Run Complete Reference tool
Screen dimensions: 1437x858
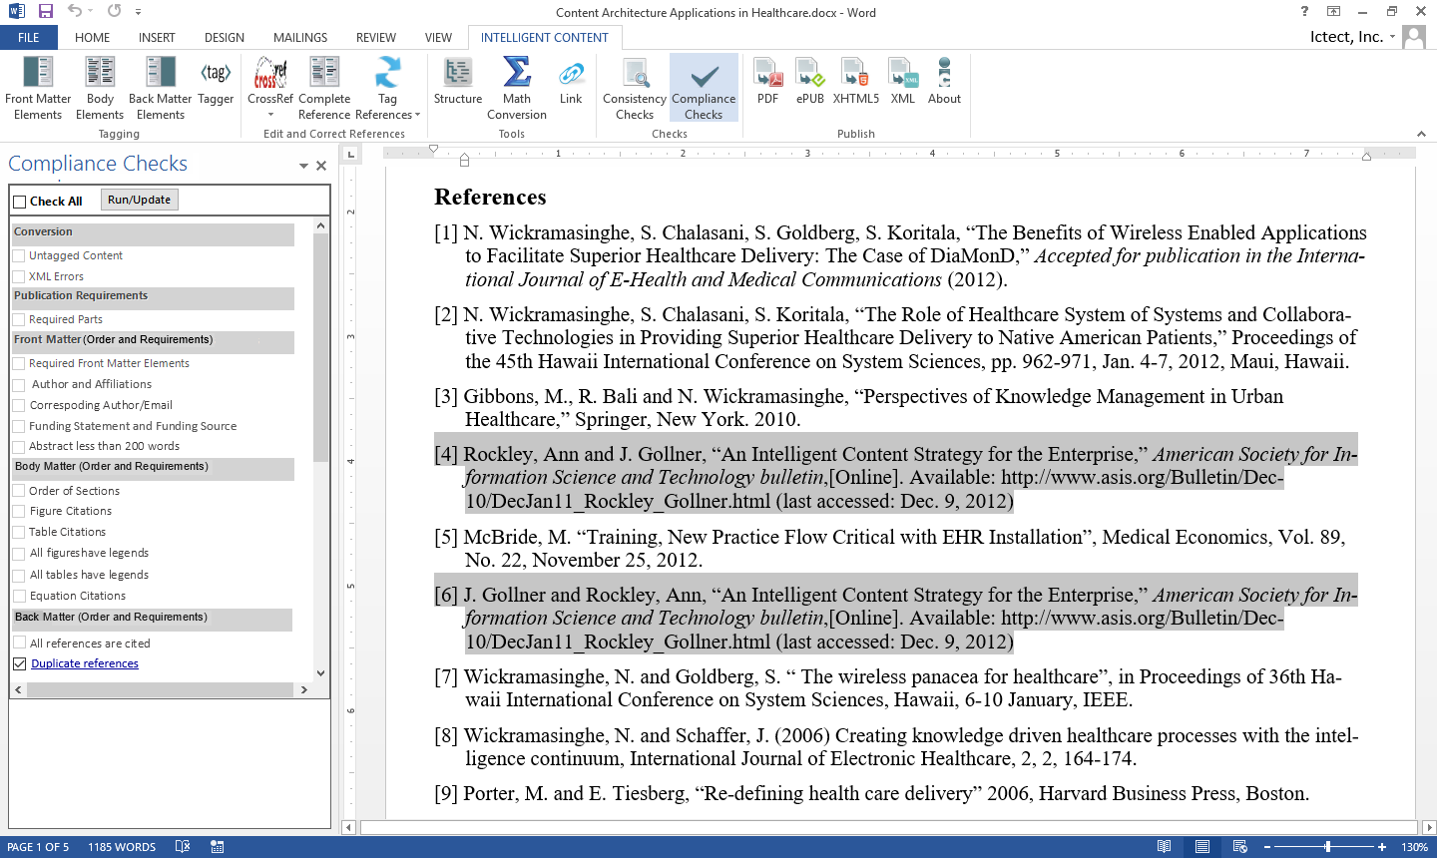pyautogui.click(x=324, y=88)
